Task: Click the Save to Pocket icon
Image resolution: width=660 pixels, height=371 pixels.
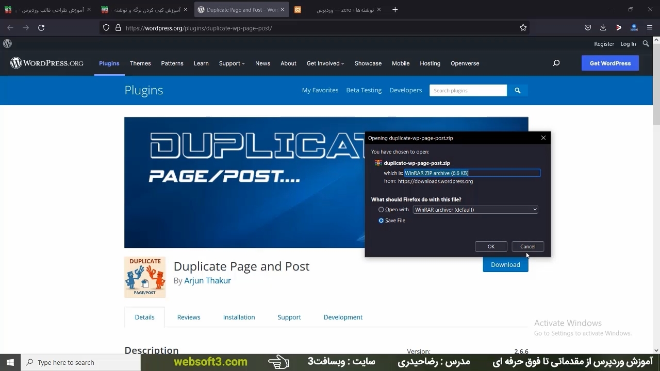Action: pyautogui.click(x=588, y=28)
